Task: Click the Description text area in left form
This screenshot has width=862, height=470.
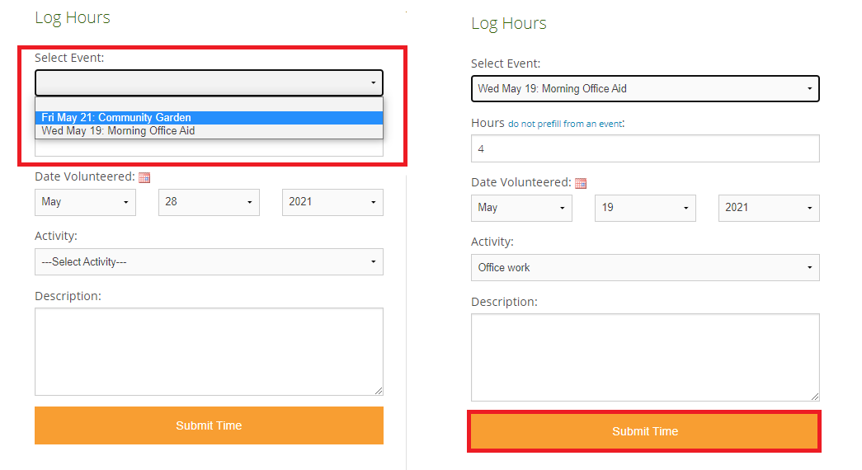Action: (209, 352)
